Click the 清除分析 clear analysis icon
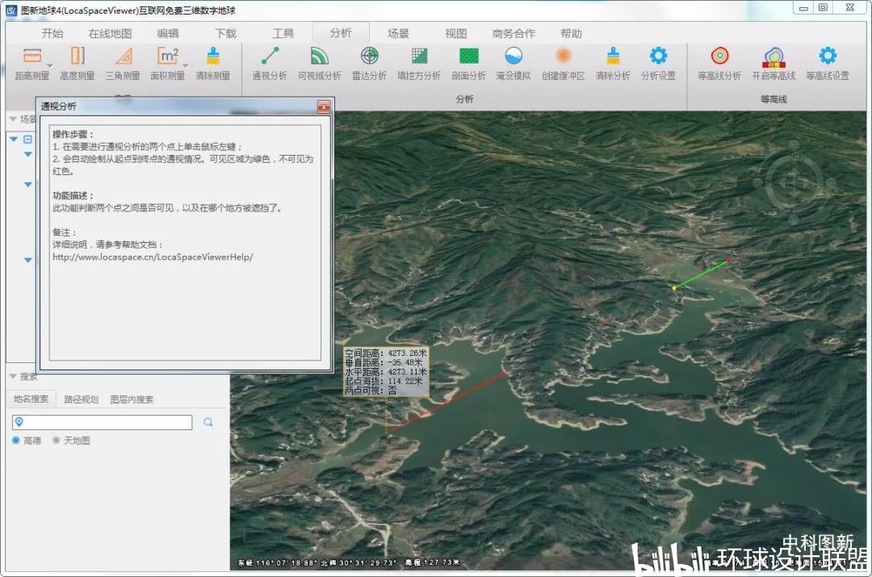The width and height of the screenshot is (872, 577). click(x=613, y=56)
